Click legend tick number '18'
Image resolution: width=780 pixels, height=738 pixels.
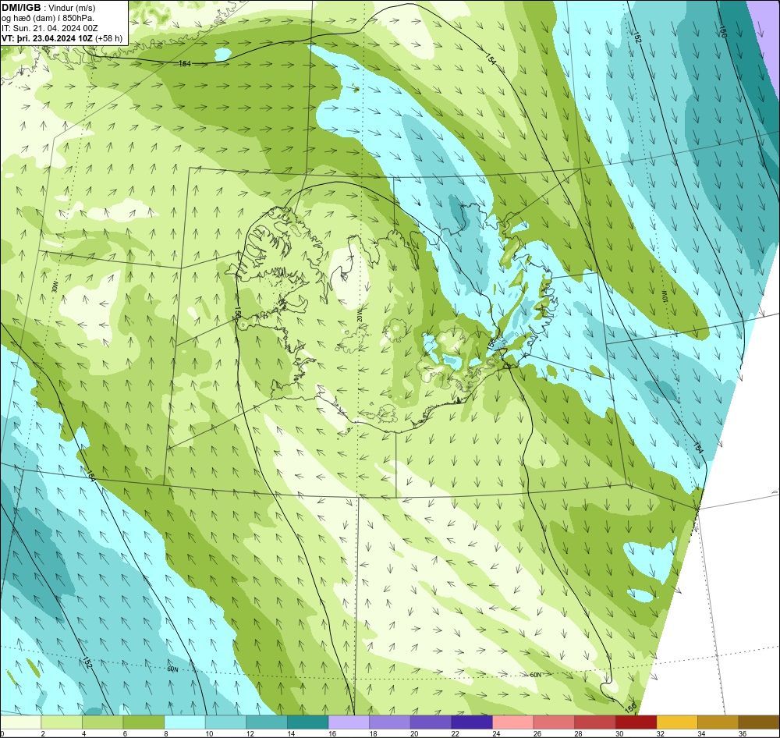coord(373,733)
